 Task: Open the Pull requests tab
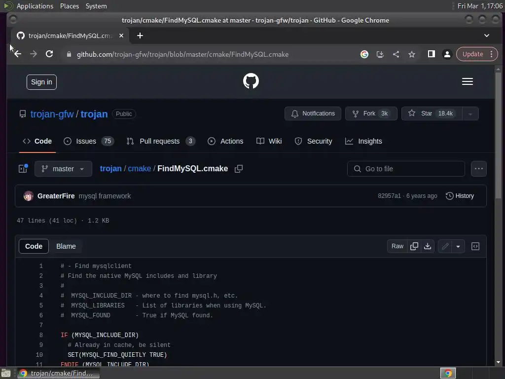161,141
